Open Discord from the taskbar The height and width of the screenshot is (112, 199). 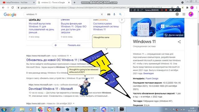(104, 109)
